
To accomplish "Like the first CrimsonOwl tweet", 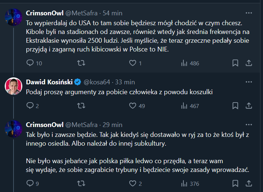I will pos(133,63).
